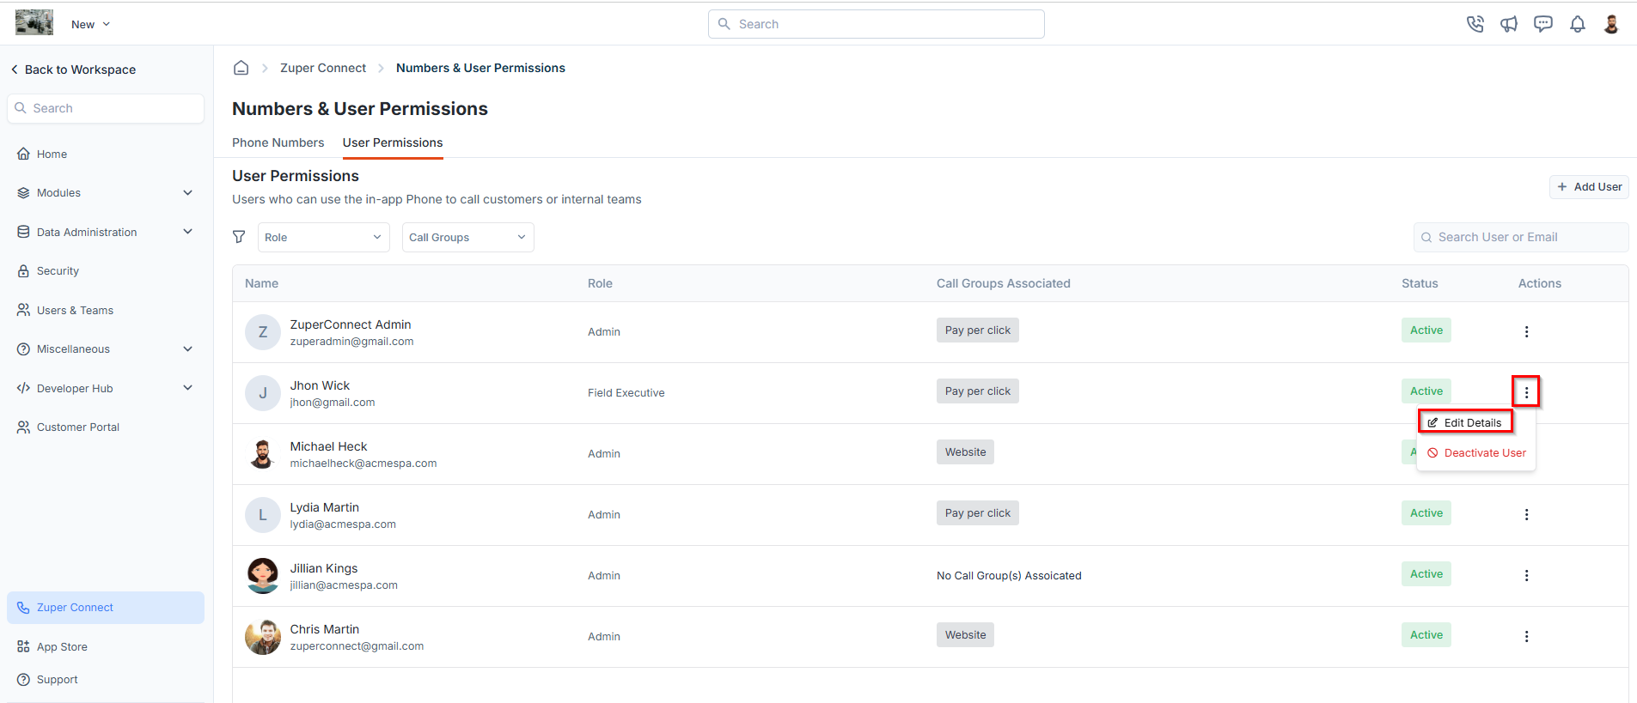Open actions menu for Chris Martin
The width and height of the screenshot is (1637, 703).
coord(1526,637)
